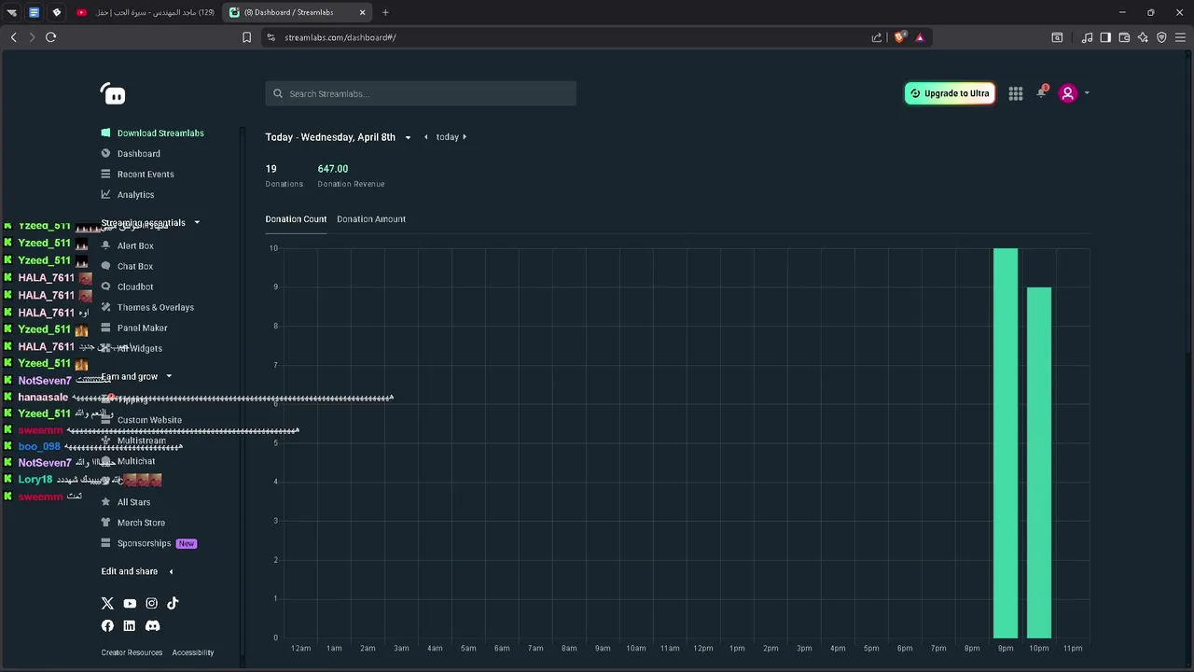Click the Merch Store shirt icon
Viewport: 1194px width, 672px height.
click(x=105, y=523)
